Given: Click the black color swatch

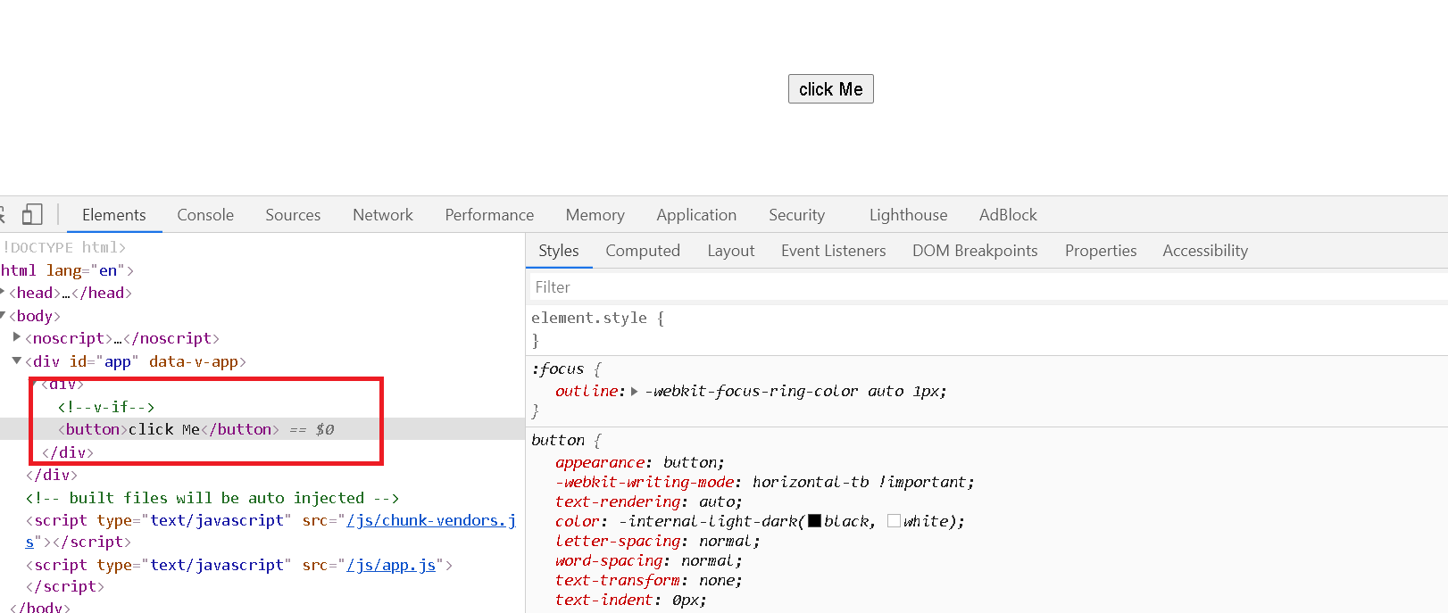Looking at the screenshot, I should pyautogui.click(x=814, y=521).
